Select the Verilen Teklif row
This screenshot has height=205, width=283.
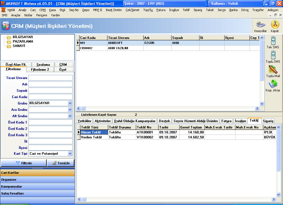pyautogui.click(x=176, y=137)
